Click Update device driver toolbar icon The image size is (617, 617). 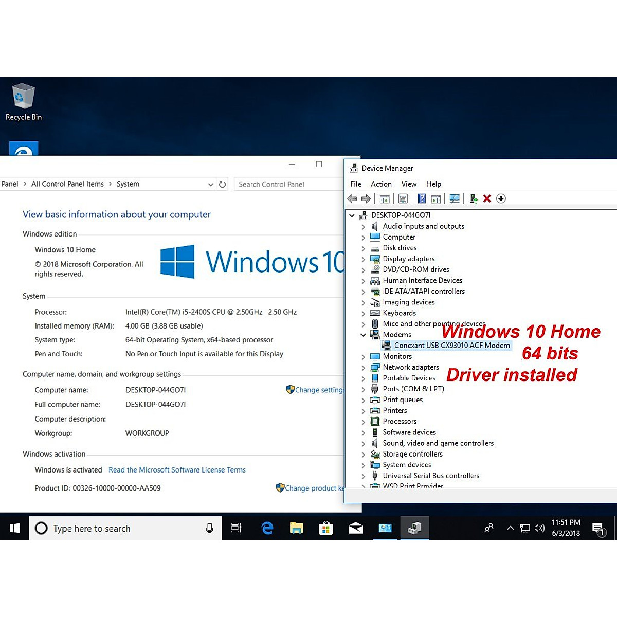pos(474,198)
